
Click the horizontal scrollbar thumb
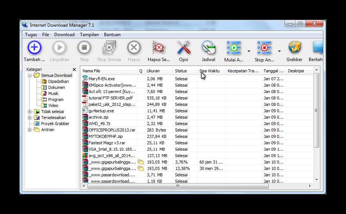[x=178, y=186]
